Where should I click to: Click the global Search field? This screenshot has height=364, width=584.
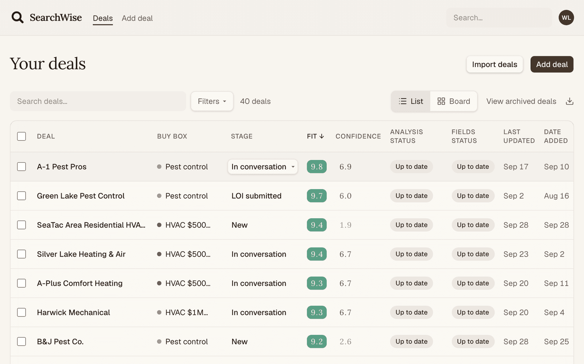tap(499, 17)
